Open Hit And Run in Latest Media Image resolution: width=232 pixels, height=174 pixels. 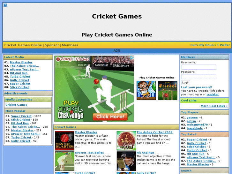pos(19,73)
